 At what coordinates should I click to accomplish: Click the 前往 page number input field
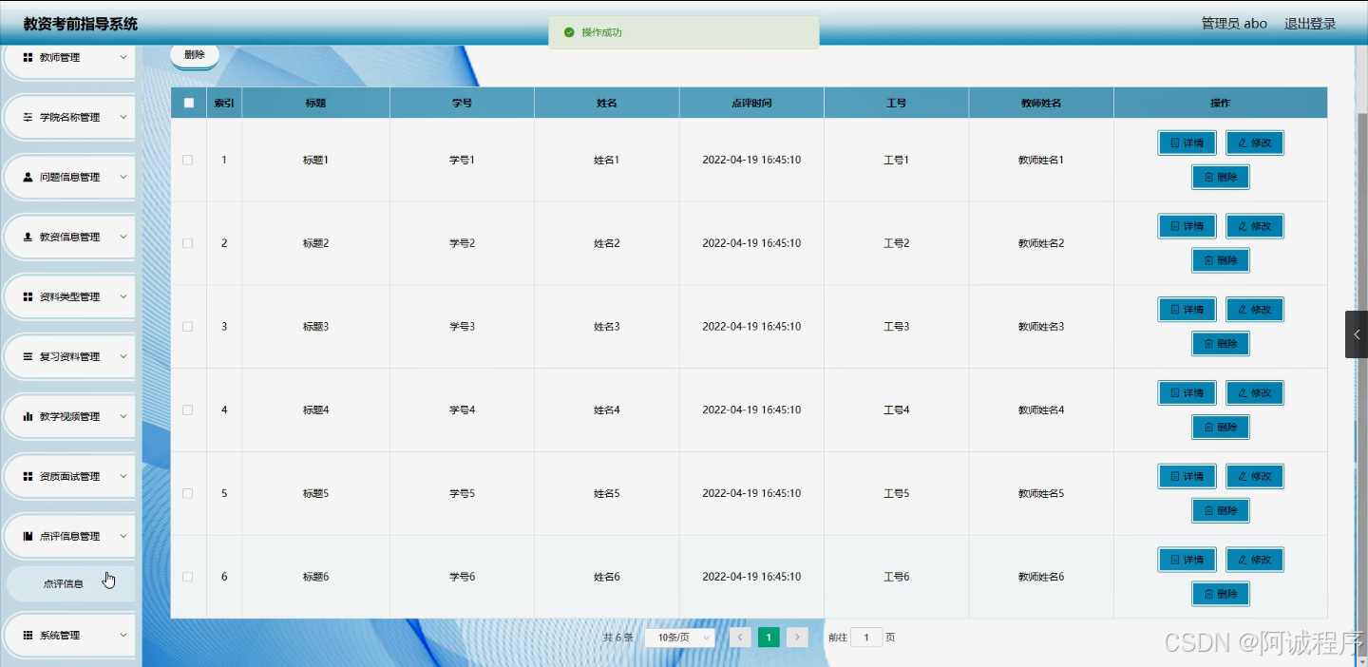point(866,638)
